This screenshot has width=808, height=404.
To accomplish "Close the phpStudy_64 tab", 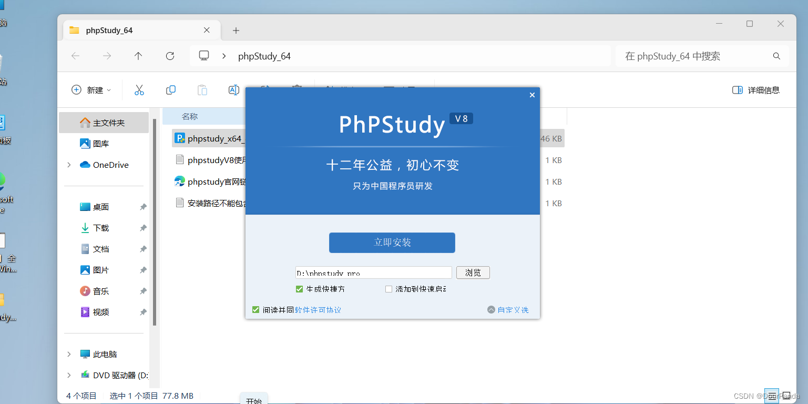I will click(207, 30).
